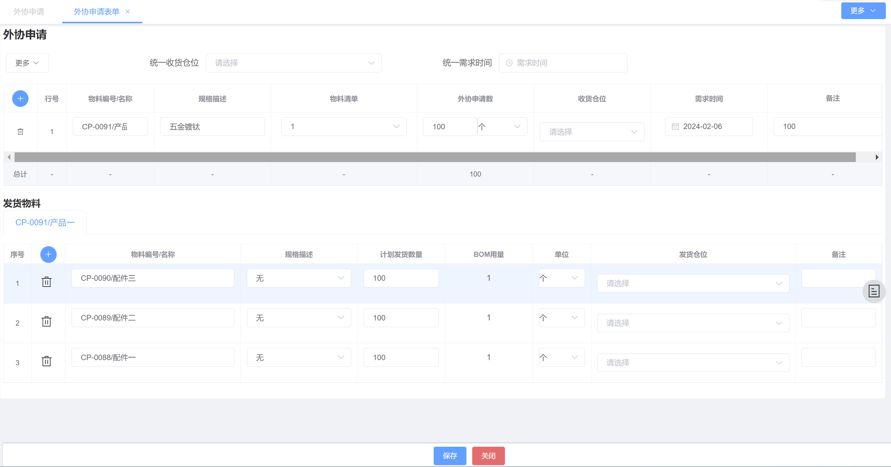Viewport: 891px width, 467px height.
Task: Open the 单位 dropdown for CP-0090/配件三
Action: click(x=561, y=278)
